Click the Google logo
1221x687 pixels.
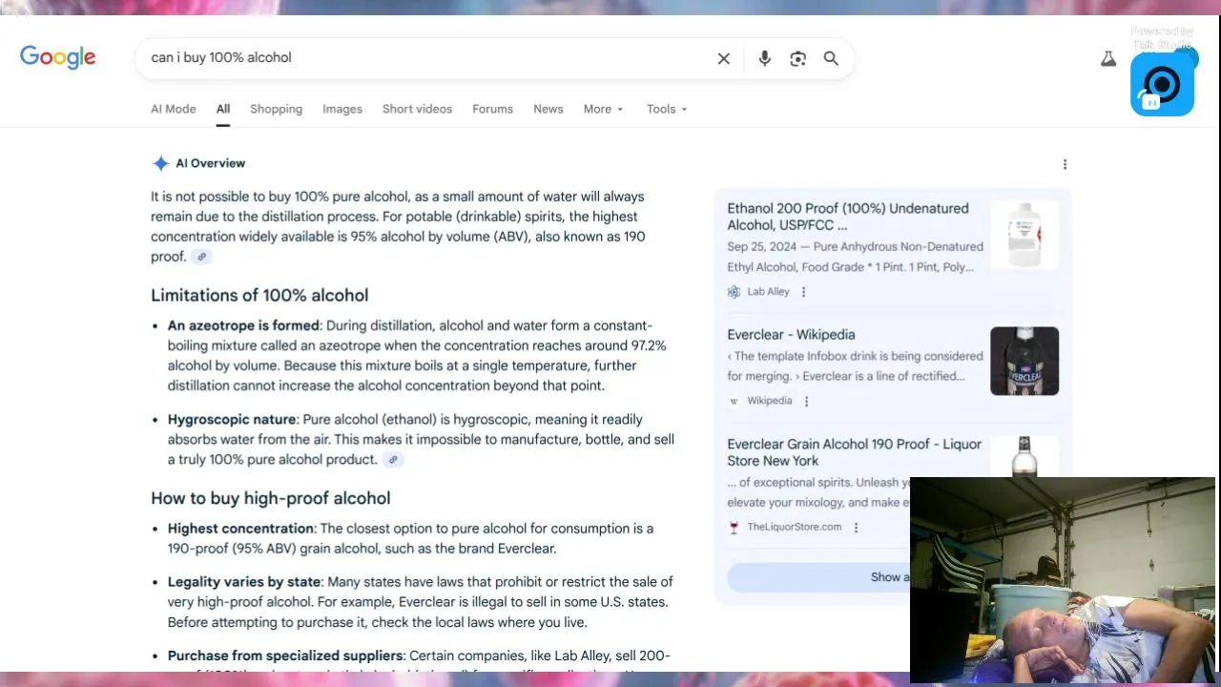[x=58, y=57]
